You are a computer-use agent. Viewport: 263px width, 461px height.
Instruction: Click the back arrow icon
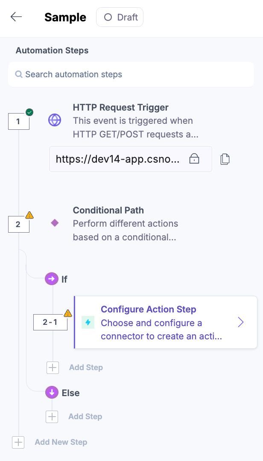click(16, 17)
